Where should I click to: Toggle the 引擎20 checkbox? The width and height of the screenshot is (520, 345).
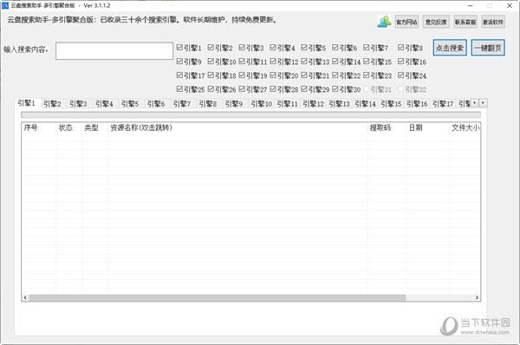(273, 75)
